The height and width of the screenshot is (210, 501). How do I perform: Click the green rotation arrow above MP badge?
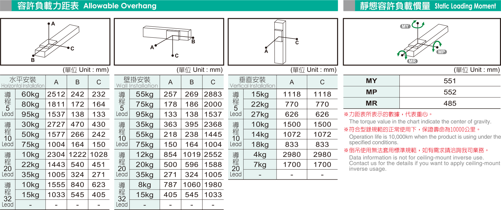436,45
